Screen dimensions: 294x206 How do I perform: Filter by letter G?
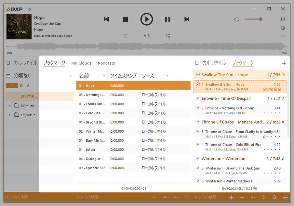point(28,86)
